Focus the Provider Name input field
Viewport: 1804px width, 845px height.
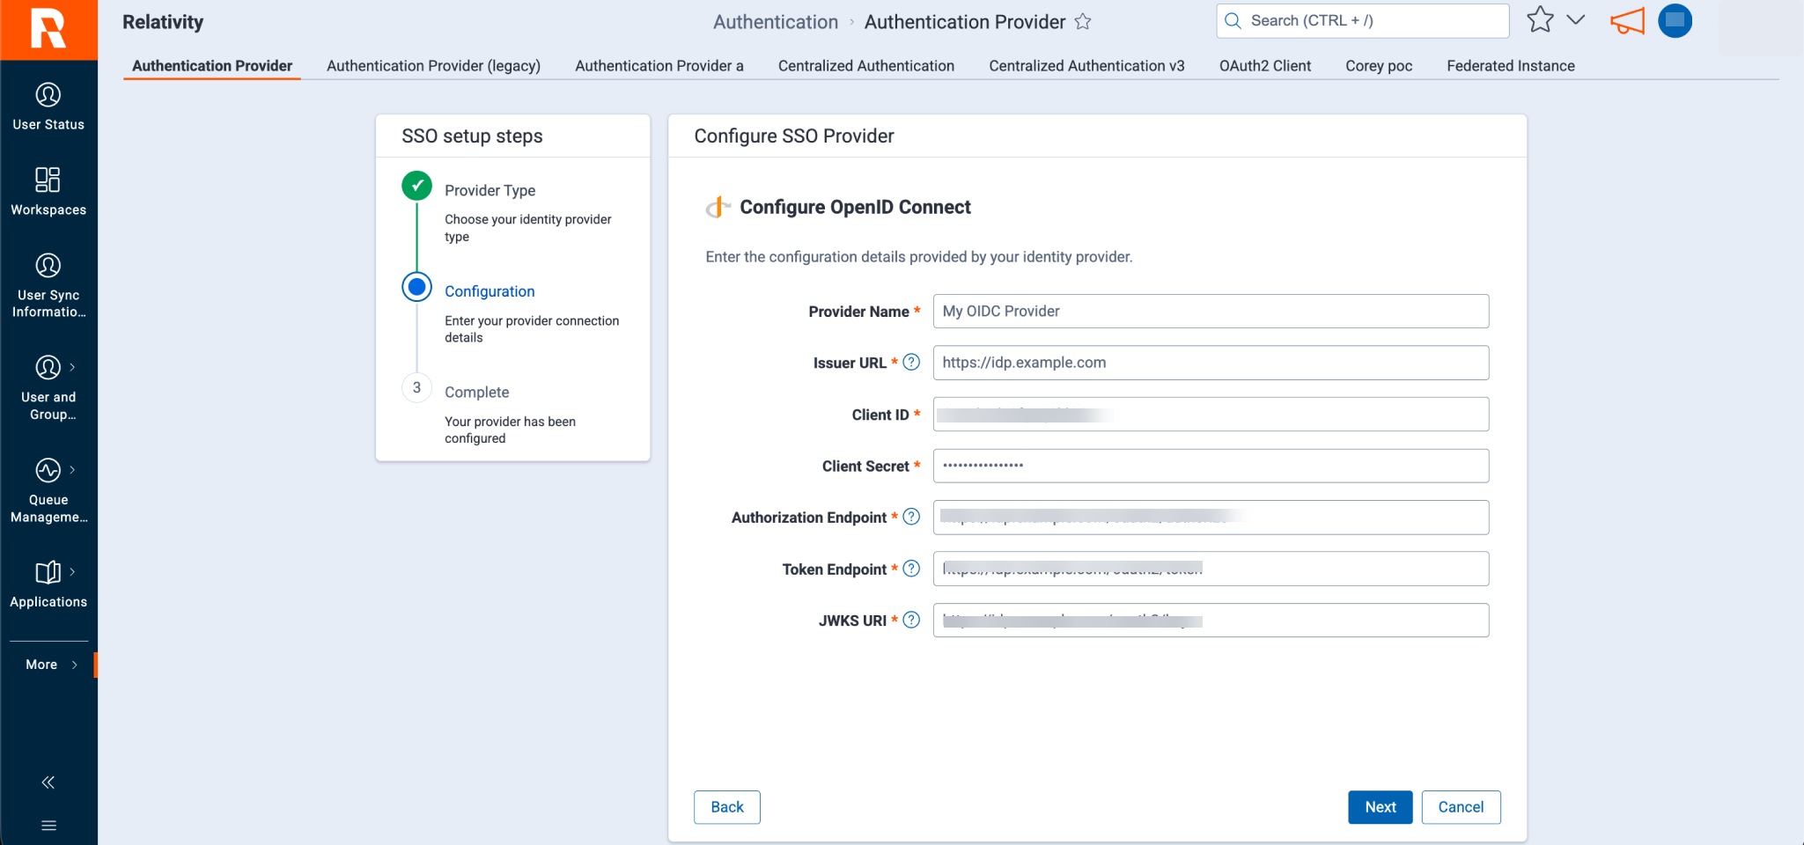[1211, 311]
